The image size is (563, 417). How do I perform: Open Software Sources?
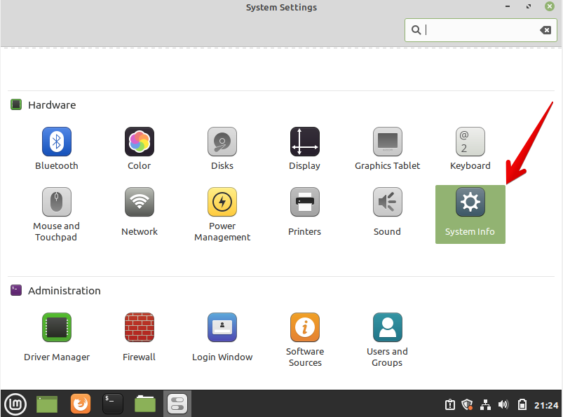click(305, 340)
